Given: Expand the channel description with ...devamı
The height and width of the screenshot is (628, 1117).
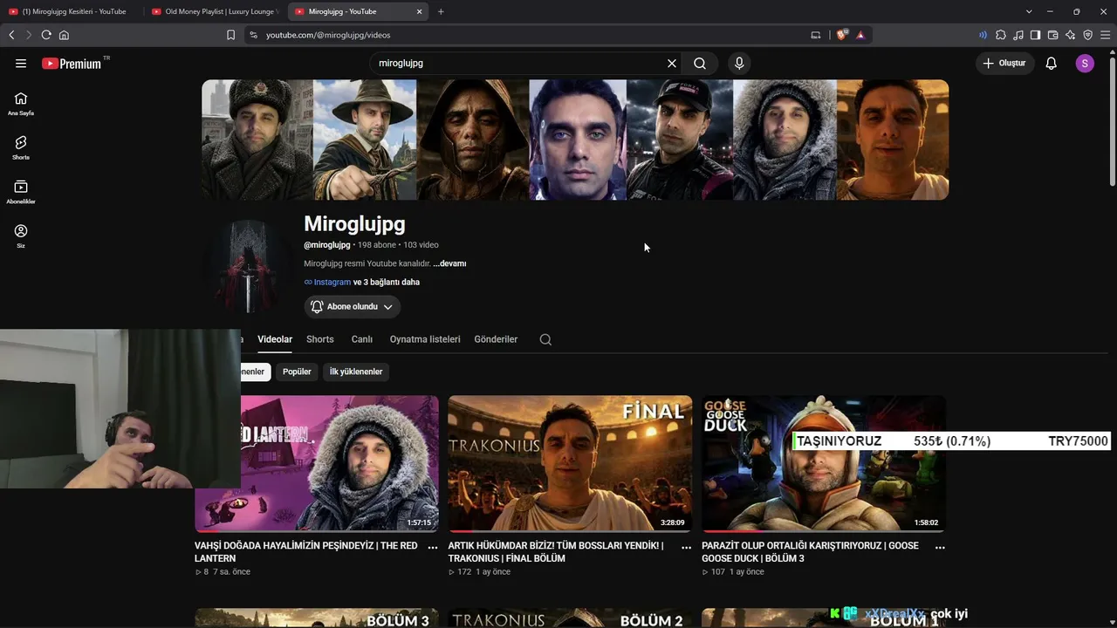Looking at the screenshot, I should tap(449, 263).
